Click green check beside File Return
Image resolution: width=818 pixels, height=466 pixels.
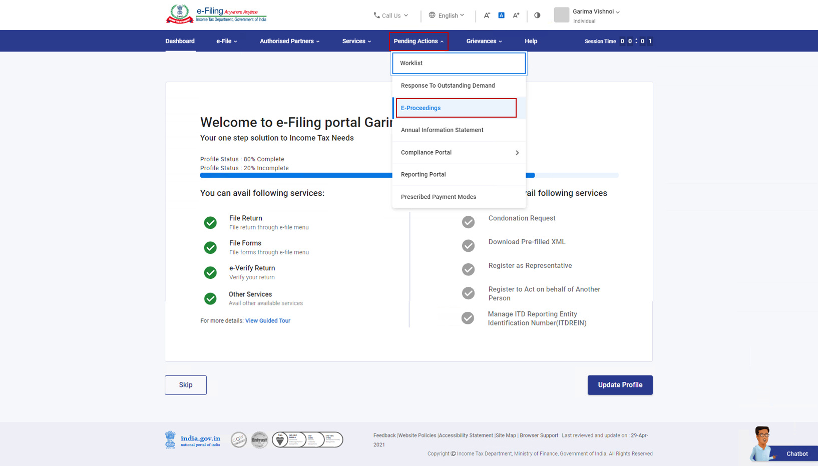pos(210,223)
